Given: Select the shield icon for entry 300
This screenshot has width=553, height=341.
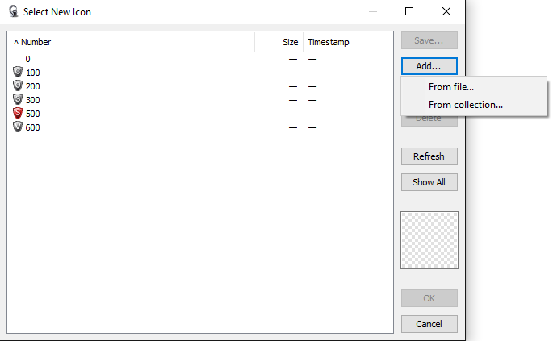Looking at the screenshot, I should [x=18, y=99].
